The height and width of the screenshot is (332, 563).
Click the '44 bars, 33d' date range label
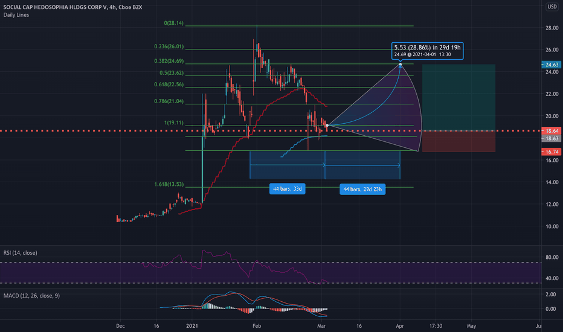point(288,189)
